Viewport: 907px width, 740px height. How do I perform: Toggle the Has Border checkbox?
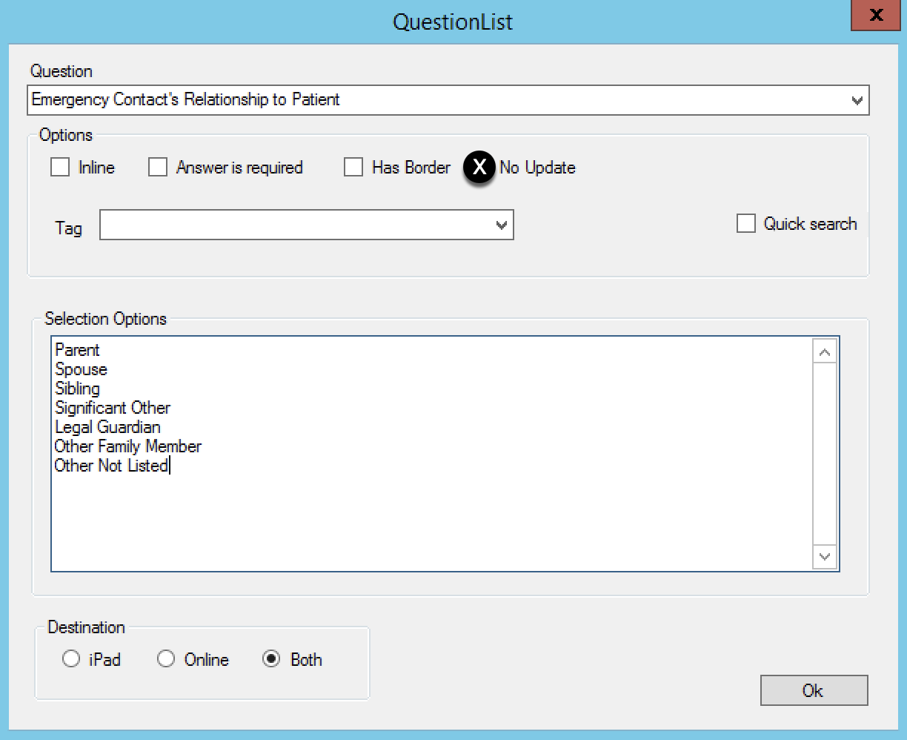coord(353,168)
